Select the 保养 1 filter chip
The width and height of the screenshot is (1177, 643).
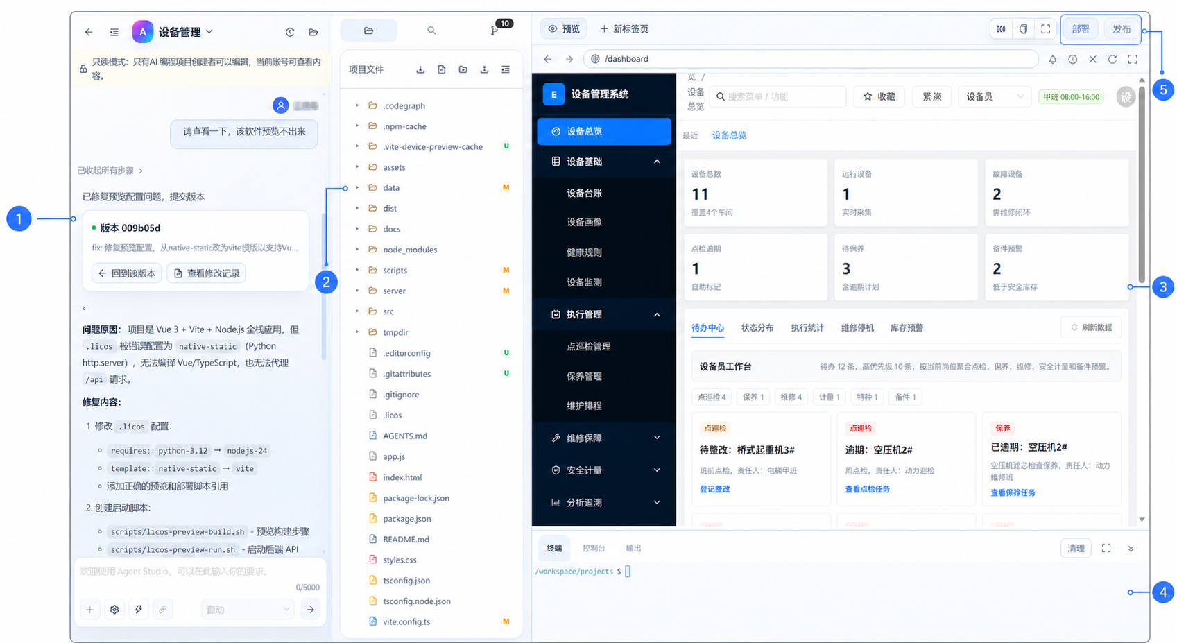coord(753,397)
